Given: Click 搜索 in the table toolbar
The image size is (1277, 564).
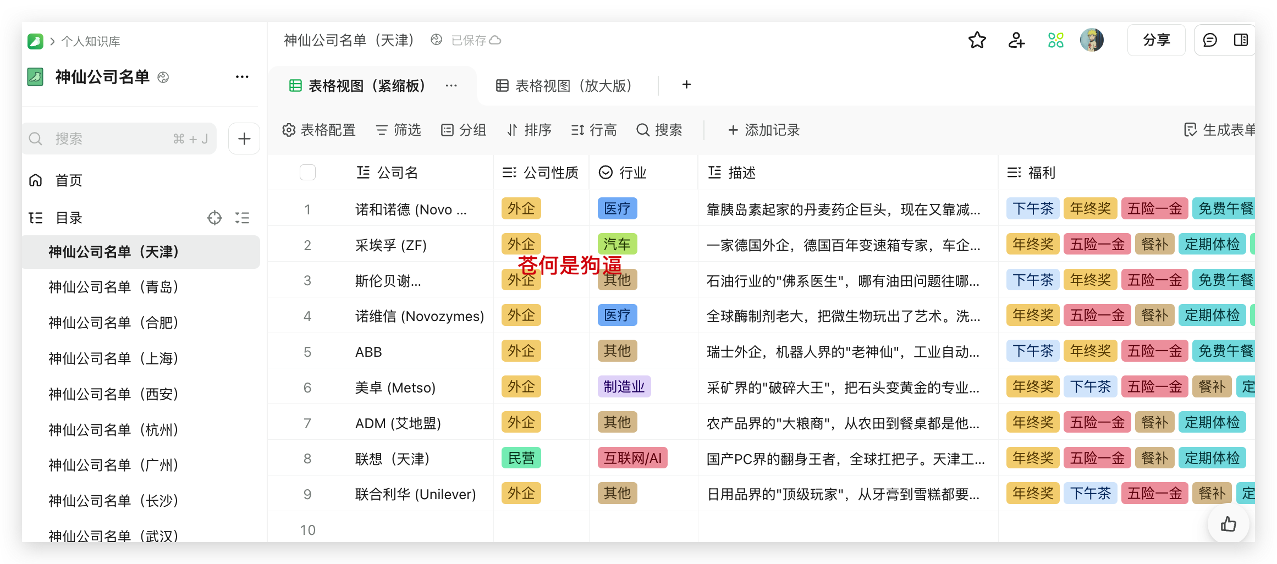Looking at the screenshot, I should pos(659,130).
